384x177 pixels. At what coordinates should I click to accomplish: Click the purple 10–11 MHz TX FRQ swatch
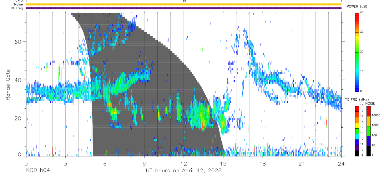pyautogui.click(x=357, y=147)
